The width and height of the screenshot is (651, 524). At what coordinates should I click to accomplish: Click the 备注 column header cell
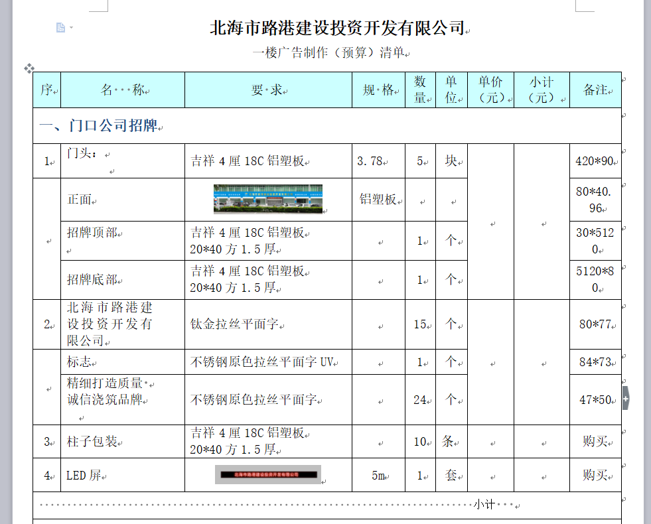click(595, 90)
